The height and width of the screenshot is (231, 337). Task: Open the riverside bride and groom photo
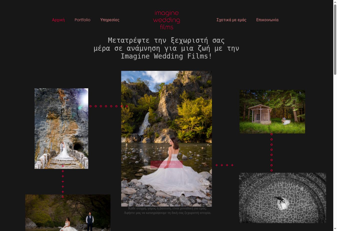(68, 213)
